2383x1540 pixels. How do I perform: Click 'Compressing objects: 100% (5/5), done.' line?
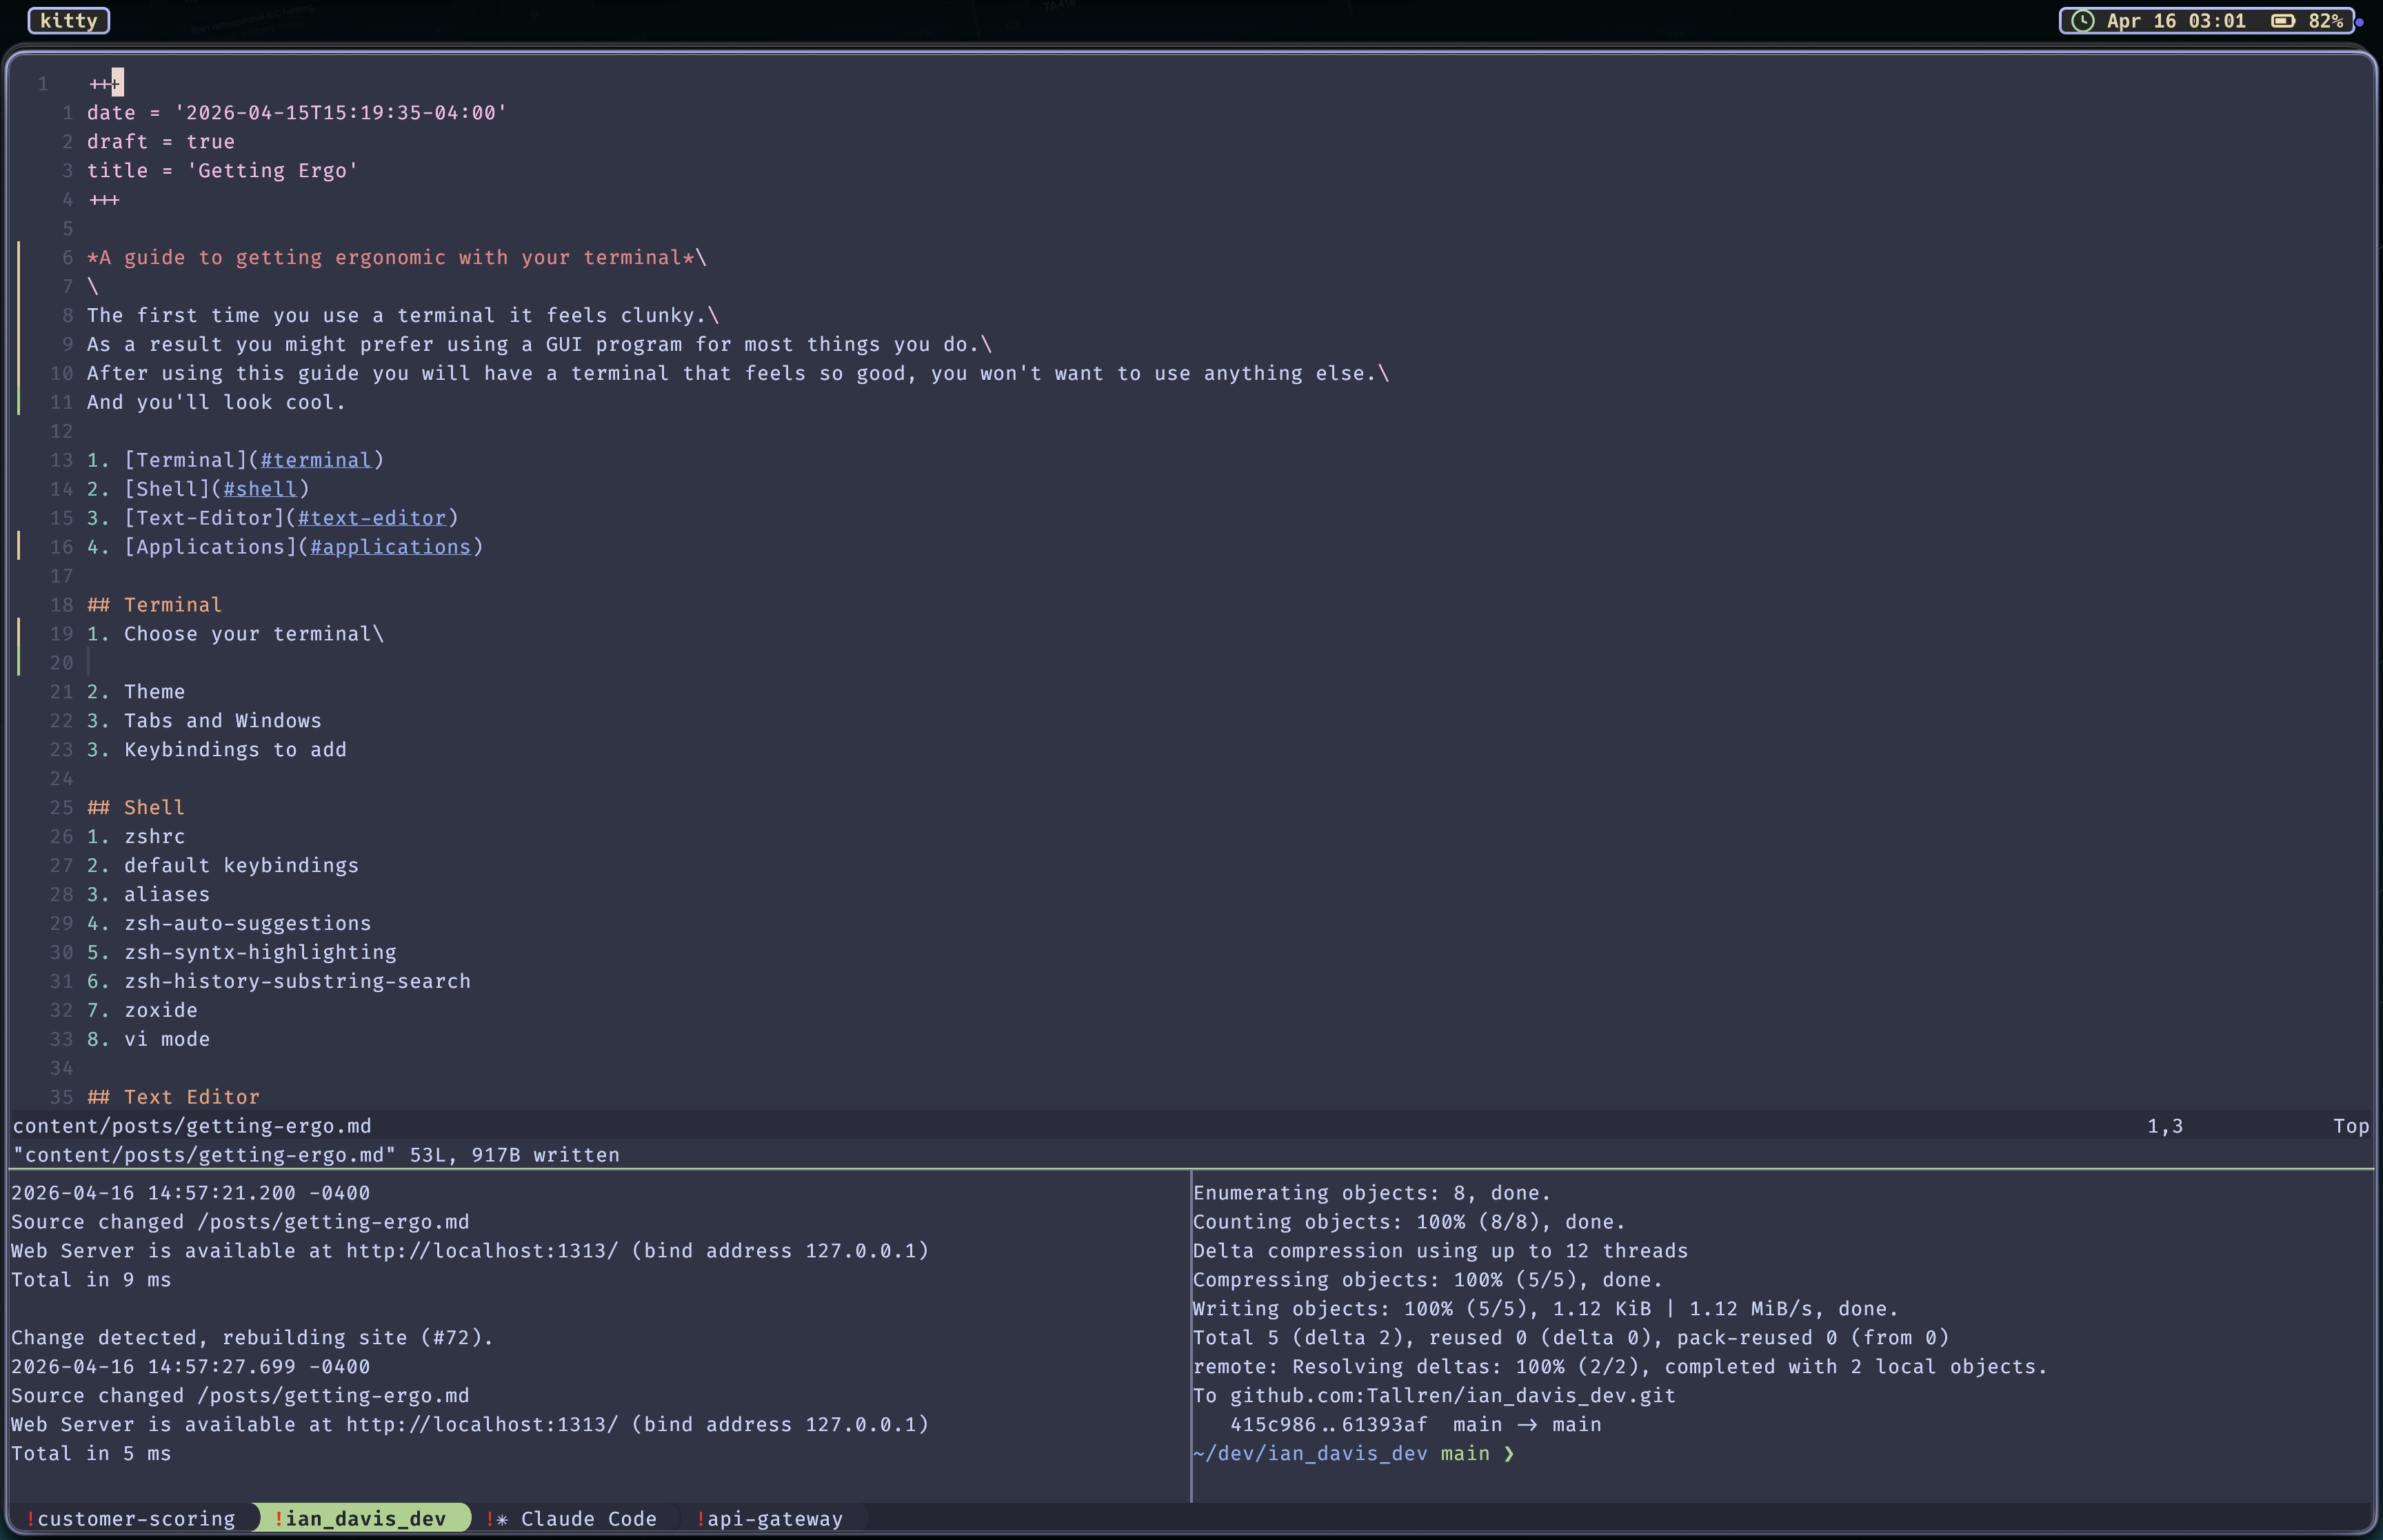[1427, 1280]
